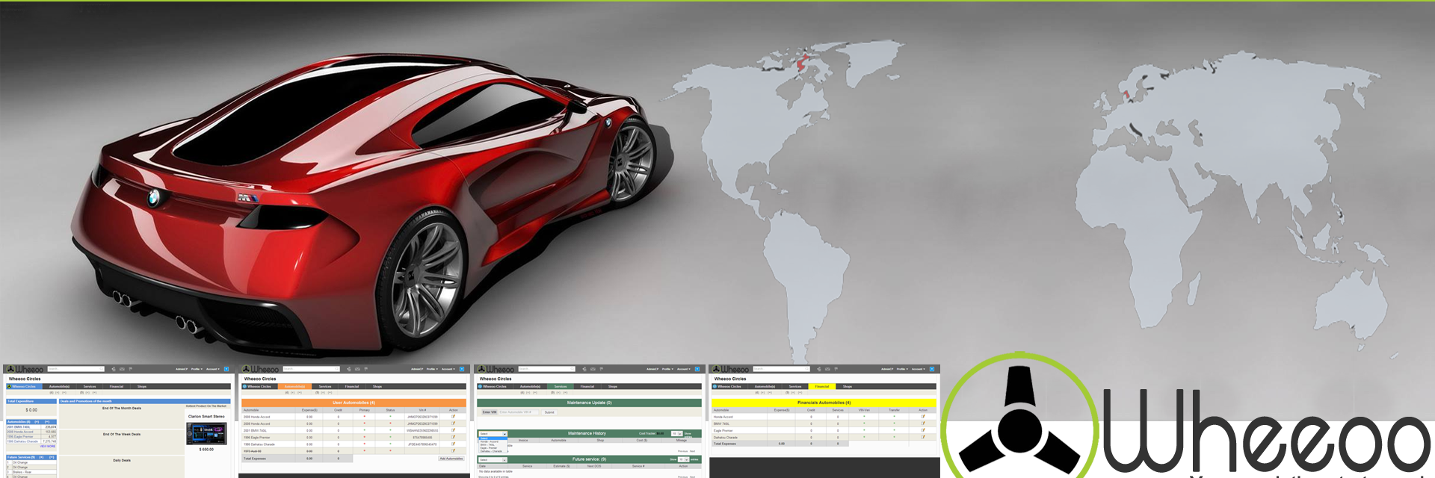This screenshot has width=1435, height=478.
Task: Click the blue square icon in the Maintenance screenshot header
Action: pyautogui.click(x=697, y=369)
